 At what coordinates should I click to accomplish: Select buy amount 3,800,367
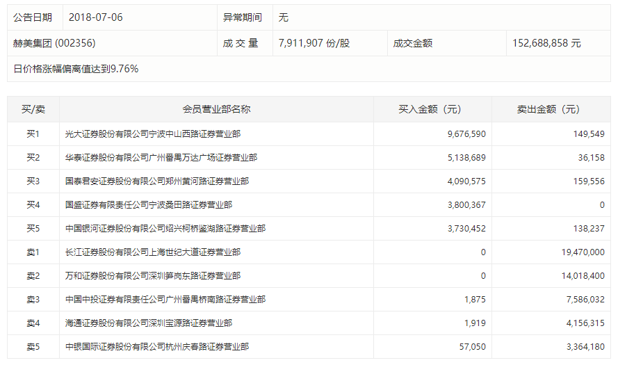pyautogui.click(x=466, y=205)
